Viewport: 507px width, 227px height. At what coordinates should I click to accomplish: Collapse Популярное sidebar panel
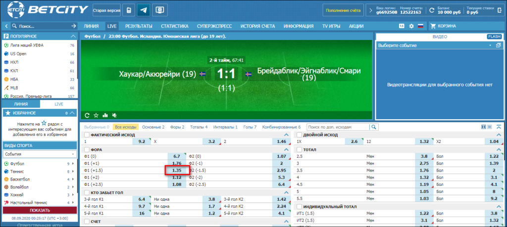pyautogui.click(x=73, y=36)
